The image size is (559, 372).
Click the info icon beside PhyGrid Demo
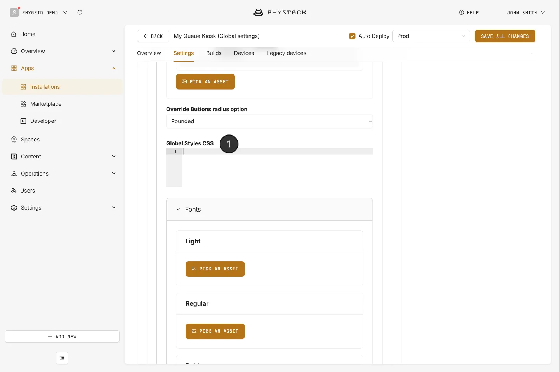tap(80, 12)
